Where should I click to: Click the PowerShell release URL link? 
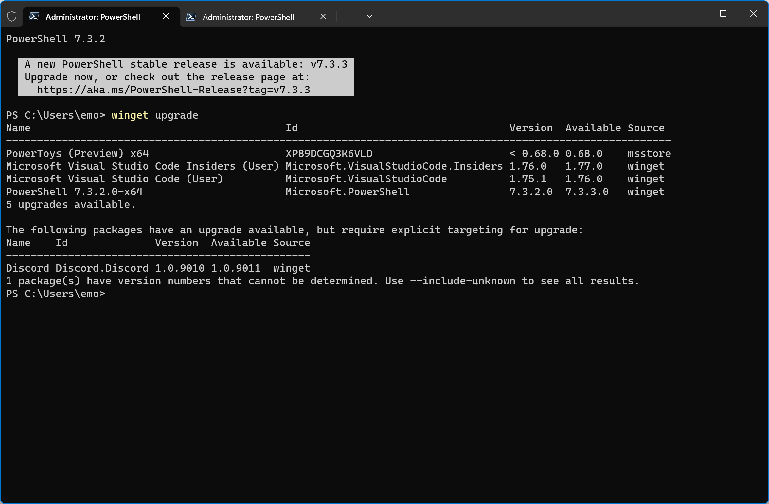pyautogui.click(x=173, y=90)
